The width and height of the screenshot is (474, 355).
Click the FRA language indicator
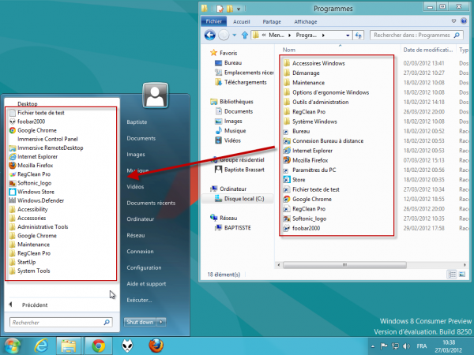[x=422, y=346]
